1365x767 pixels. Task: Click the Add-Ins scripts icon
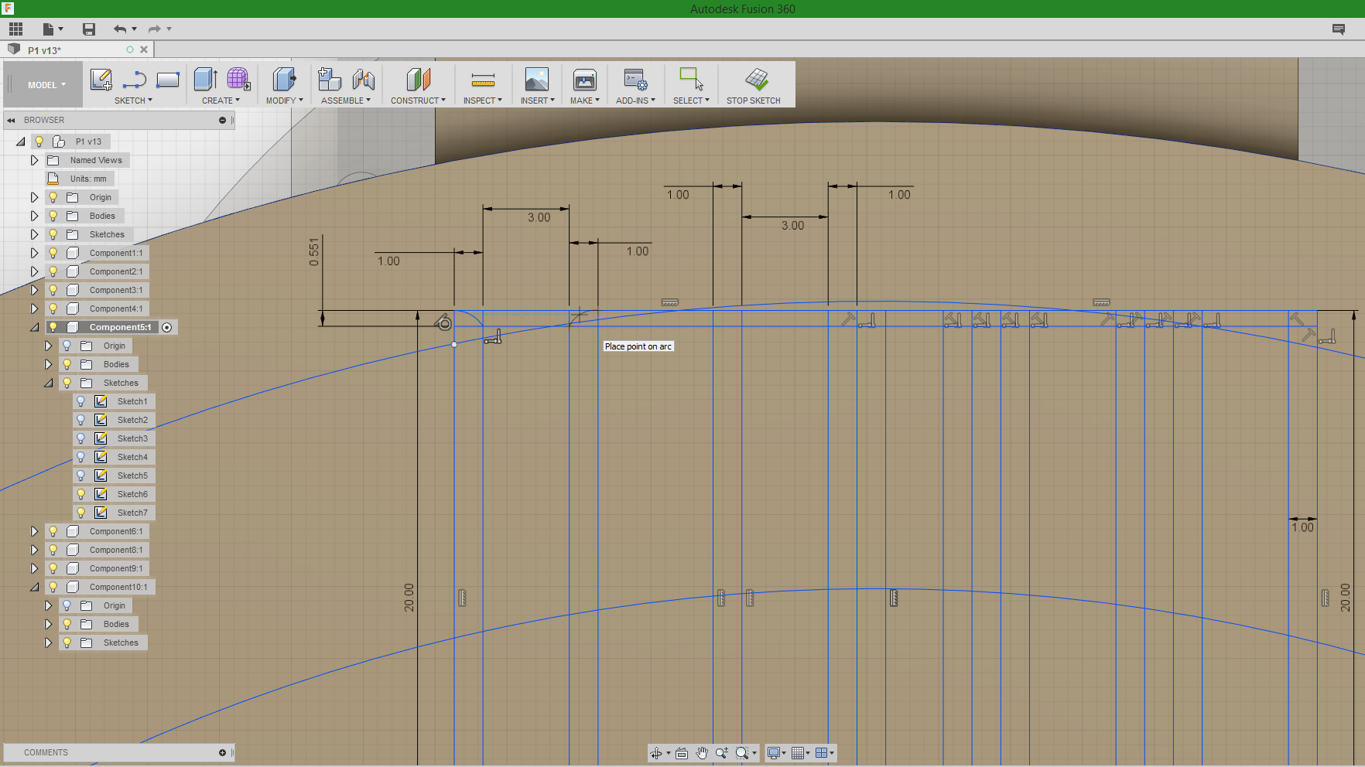click(635, 79)
